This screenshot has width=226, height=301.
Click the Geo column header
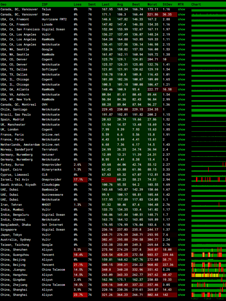coord(3,5)
